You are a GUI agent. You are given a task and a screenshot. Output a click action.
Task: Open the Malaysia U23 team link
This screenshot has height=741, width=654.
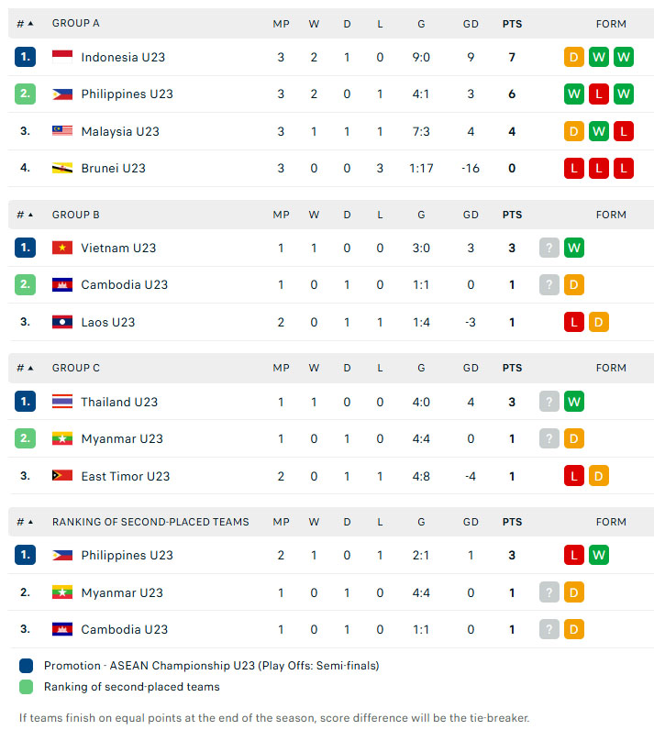pyautogui.click(x=120, y=131)
